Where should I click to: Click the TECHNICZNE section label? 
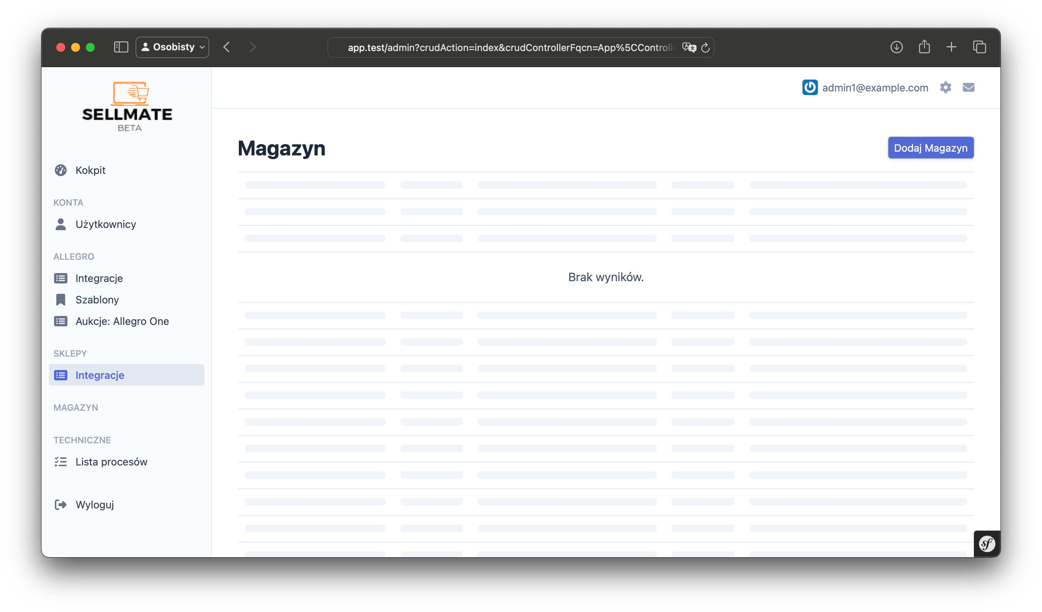82,441
